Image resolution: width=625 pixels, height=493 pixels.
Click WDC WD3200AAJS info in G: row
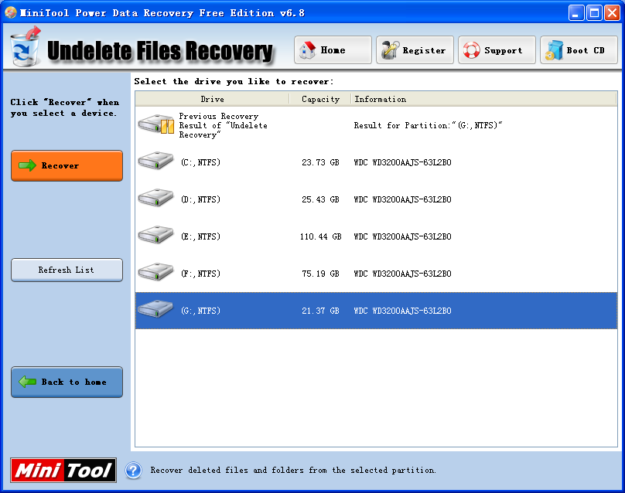click(402, 311)
